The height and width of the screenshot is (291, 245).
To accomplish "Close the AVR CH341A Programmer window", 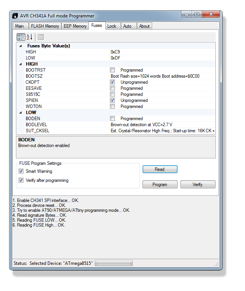I will point(211,14).
